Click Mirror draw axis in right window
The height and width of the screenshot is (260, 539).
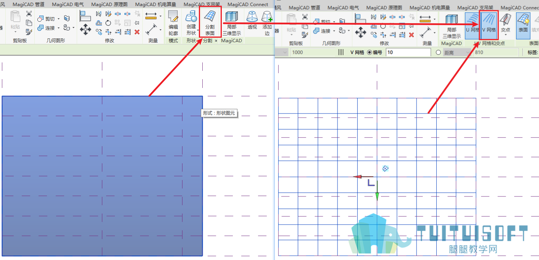(383, 17)
